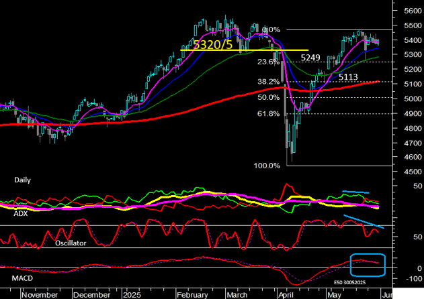
Task: Click the 5200 price axis value
Action: click(x=413, y=69)
